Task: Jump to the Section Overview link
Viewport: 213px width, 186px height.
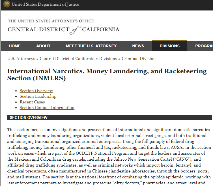Action: tap(36, 91)
